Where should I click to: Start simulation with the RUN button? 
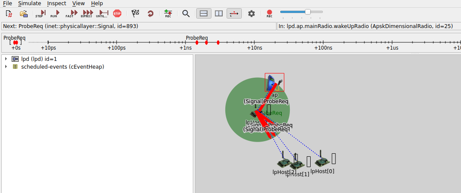pos(54,13)
